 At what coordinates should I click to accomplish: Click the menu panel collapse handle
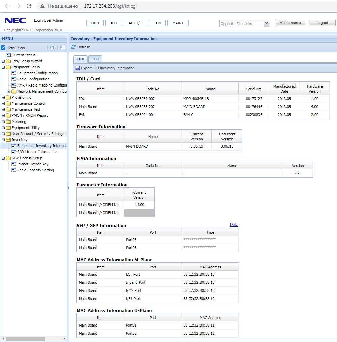pyautogui.click(x=68, y=187)
